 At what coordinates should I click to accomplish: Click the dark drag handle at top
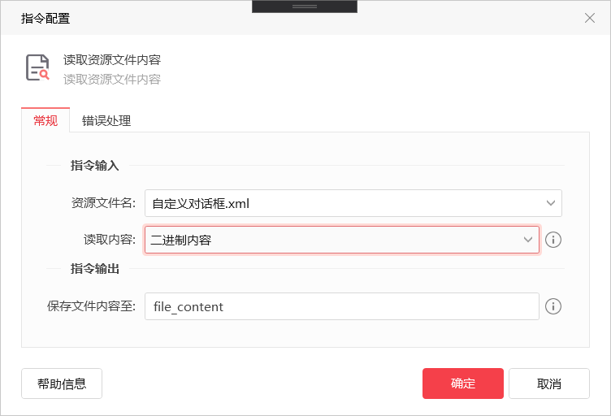(x=305, y=6)
